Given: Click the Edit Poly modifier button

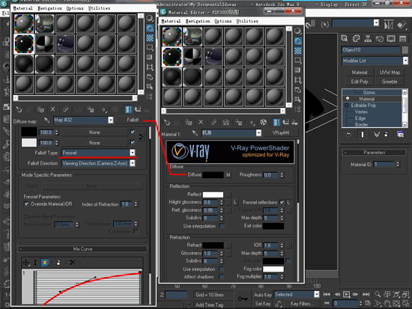Looking at the screenshot, I should [x=359, y=82].
